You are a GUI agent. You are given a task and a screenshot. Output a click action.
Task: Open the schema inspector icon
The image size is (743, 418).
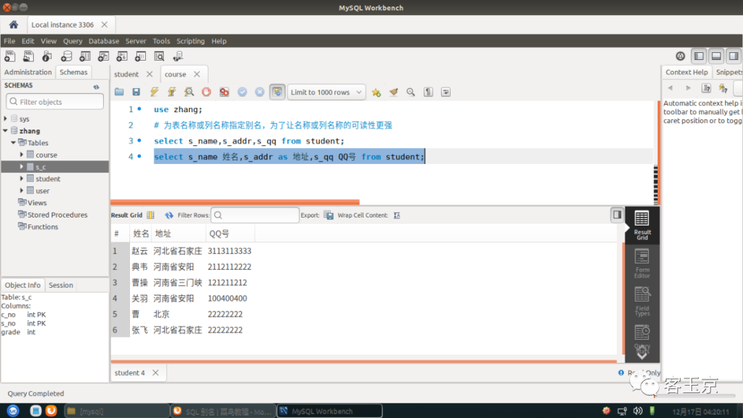coord(47,56)
